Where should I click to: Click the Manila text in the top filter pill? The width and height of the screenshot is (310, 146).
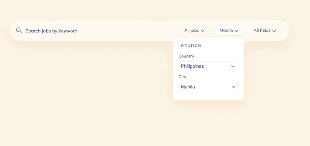click(226, 31)
